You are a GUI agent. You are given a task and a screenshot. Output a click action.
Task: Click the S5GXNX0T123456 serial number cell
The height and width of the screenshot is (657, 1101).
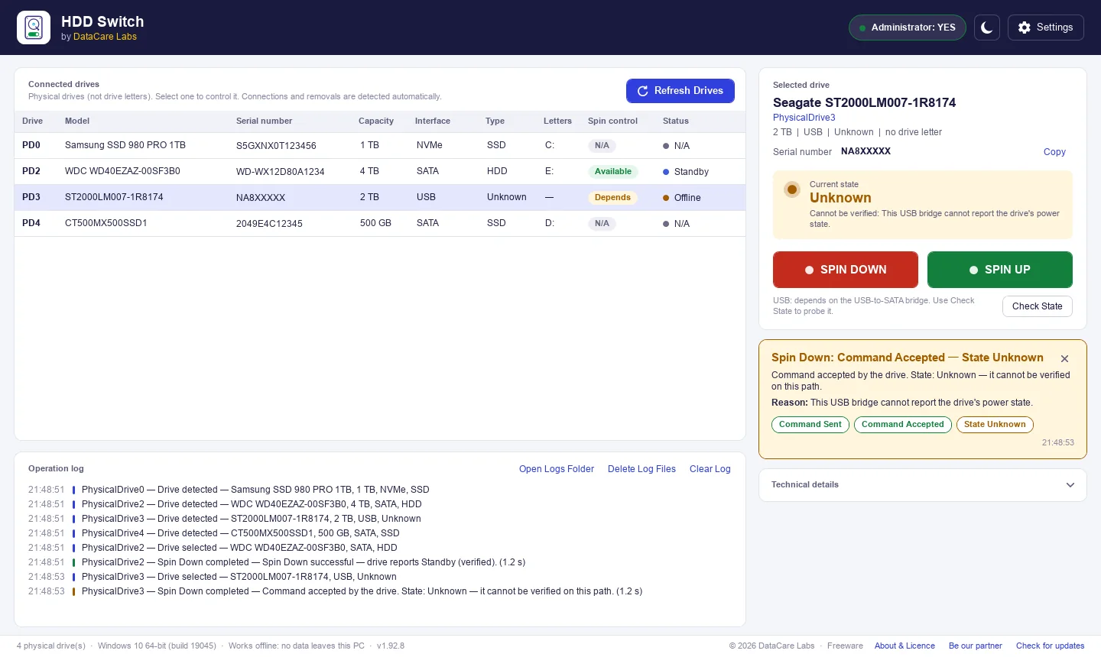(276, 146)
